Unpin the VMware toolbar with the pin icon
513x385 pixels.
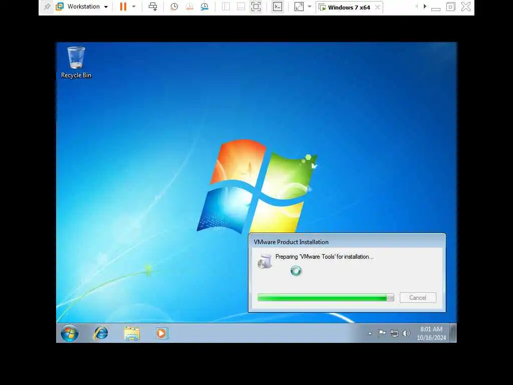point(47,7)
